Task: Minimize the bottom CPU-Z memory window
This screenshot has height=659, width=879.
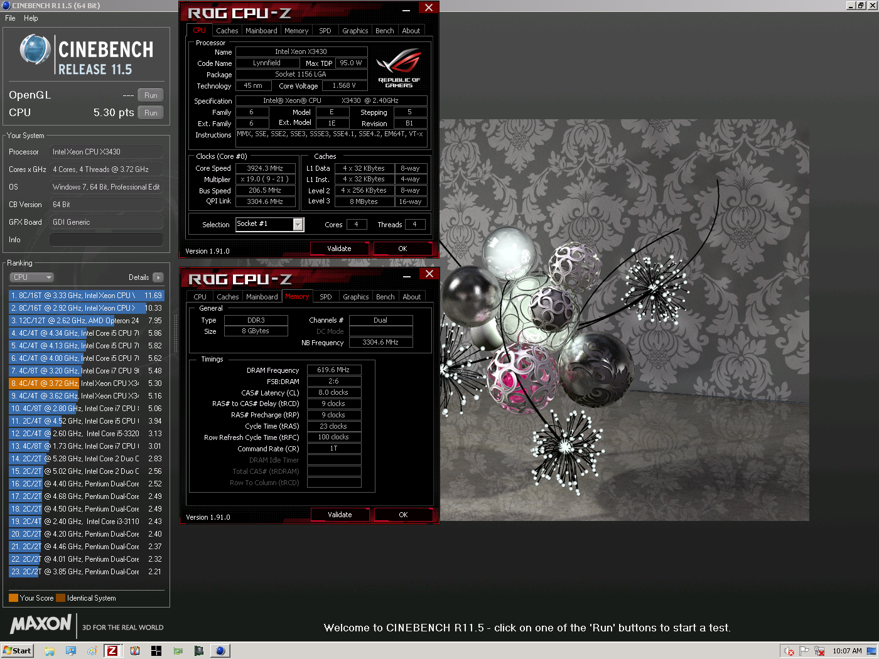Action: pyautogui.click(x=407, y=276)
